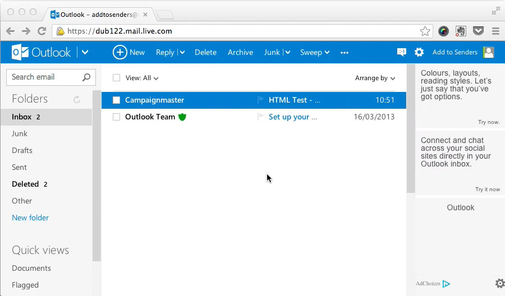Close the Outlook browser tab

(x=145, y=15)
